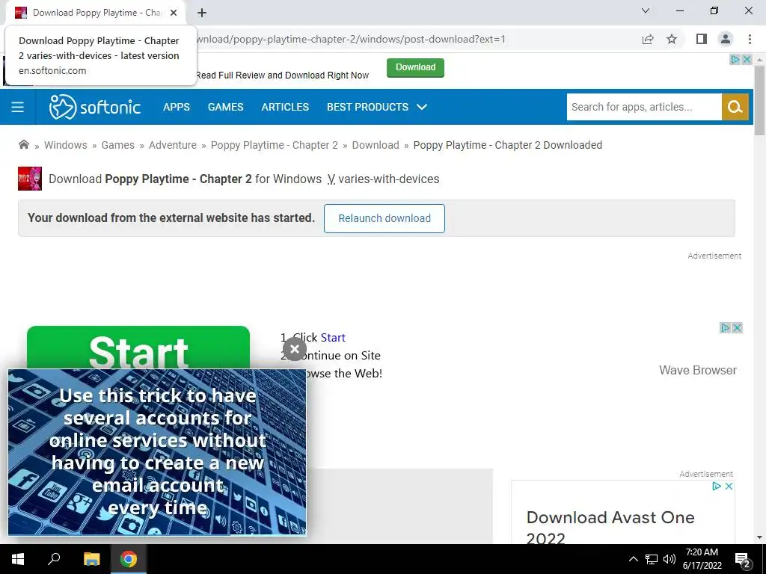The image size is (766, 574).
Task: Go to the Adventure breadcrumb
Action: click(x=173, y=145)
